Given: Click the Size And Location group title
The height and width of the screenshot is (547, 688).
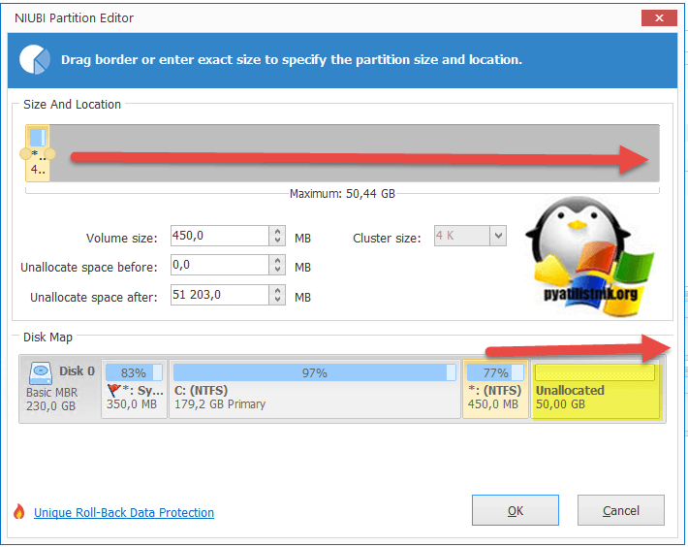Looking at the screenshot, I should click(x=72, y=105).
